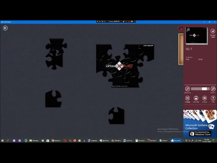This screenshot has width=217, height=163.
Task: Click the assembled puzzle group with Windows logo
Action: tap(124, 66)
